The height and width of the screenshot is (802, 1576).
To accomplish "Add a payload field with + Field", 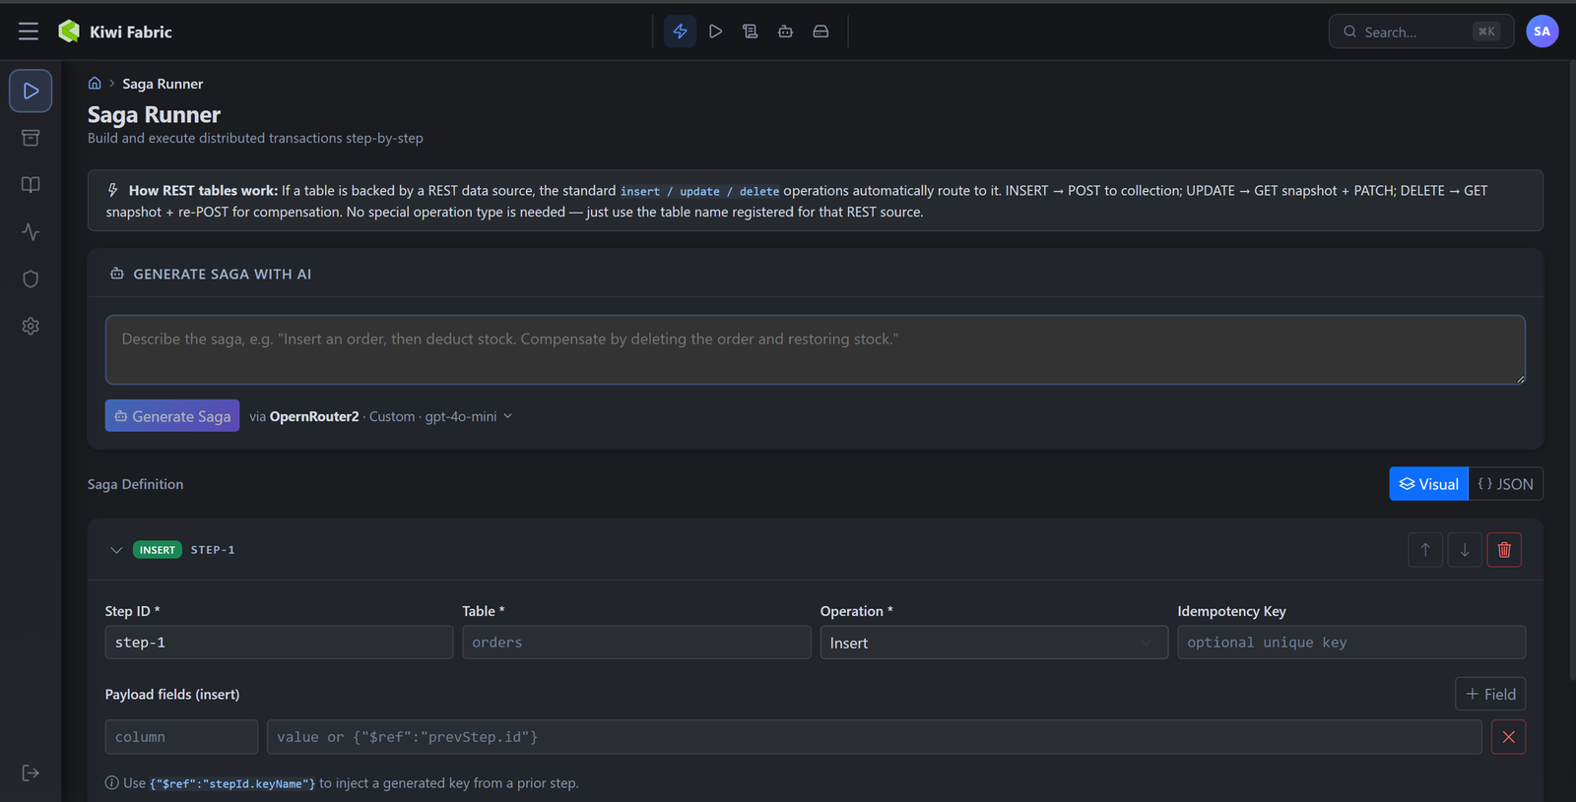I will coord(1490,694).
